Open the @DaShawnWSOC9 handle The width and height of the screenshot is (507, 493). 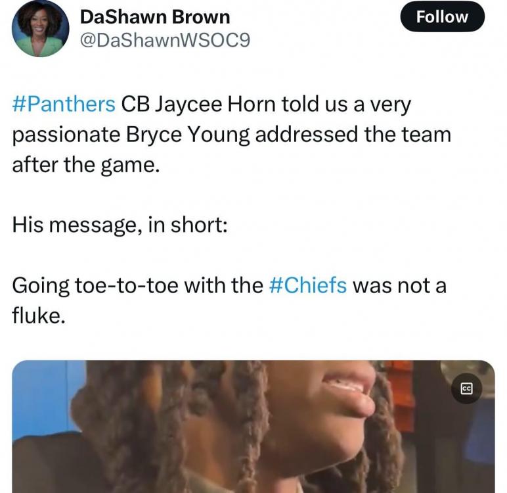coord(165,41)
